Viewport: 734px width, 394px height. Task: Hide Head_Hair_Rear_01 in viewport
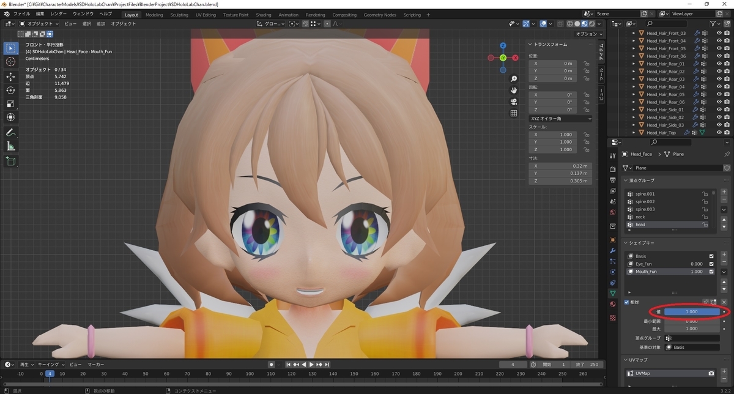click(x=719, y=64)
